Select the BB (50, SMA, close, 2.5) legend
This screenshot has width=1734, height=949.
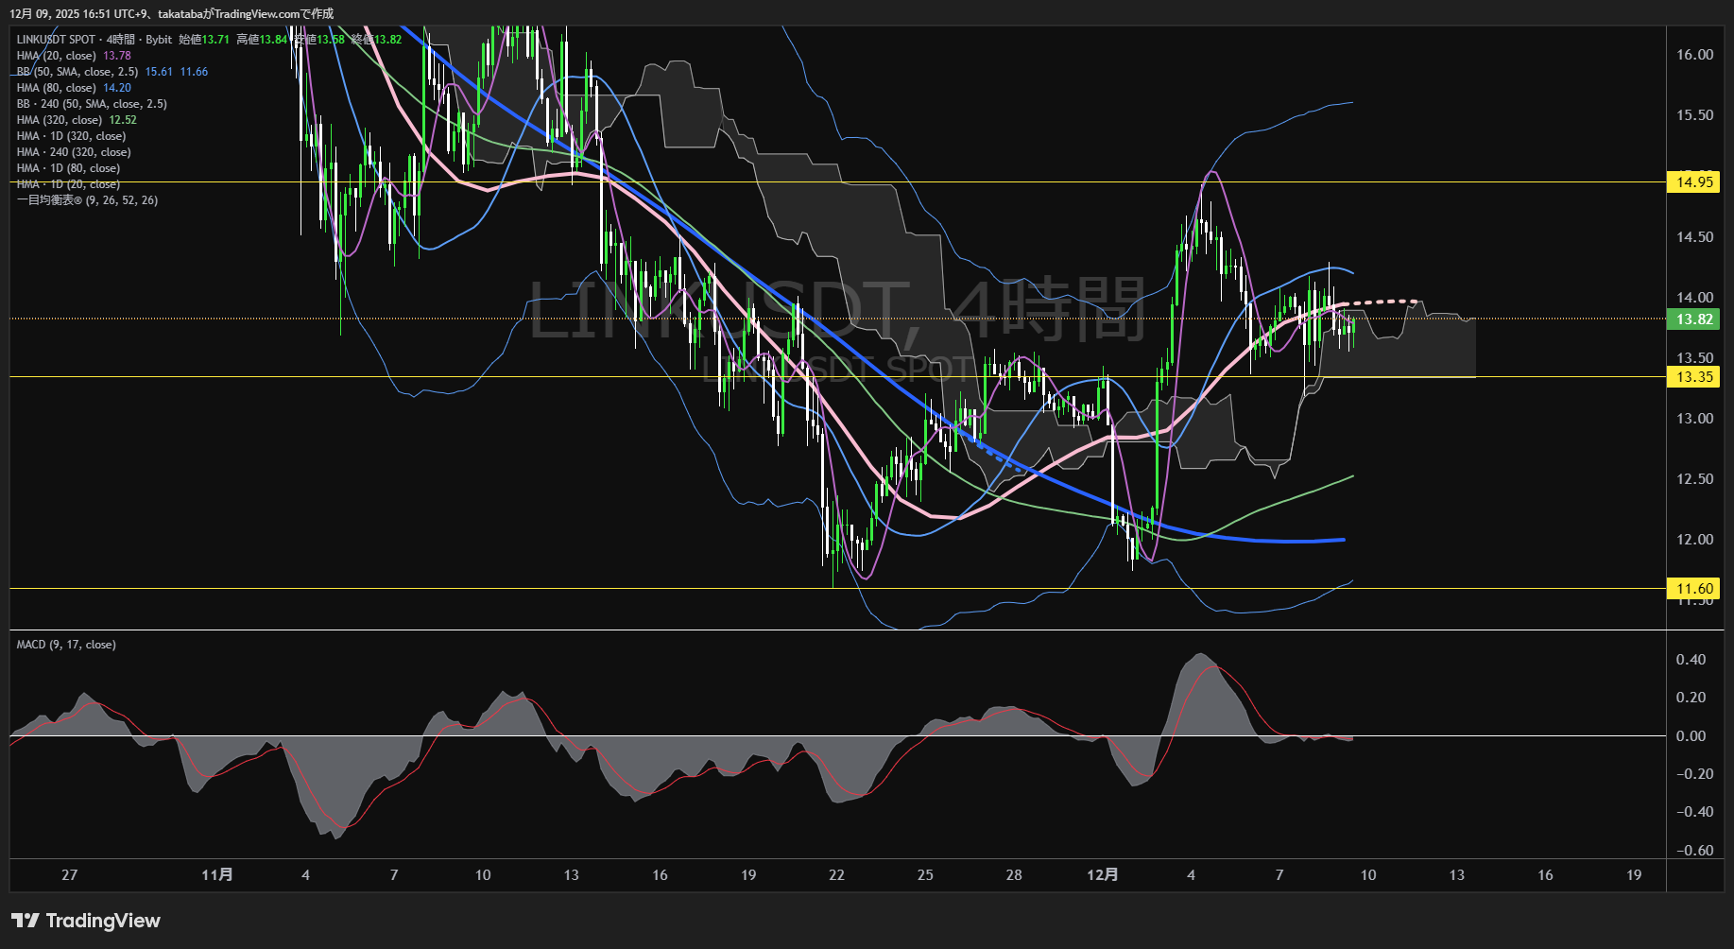click(x=77, y=72)
